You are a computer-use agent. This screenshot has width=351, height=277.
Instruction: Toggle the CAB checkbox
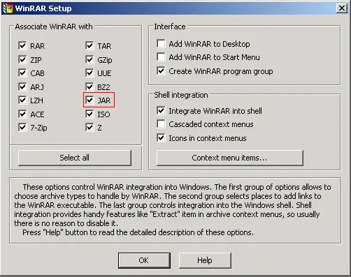click(x=22, y=73)
